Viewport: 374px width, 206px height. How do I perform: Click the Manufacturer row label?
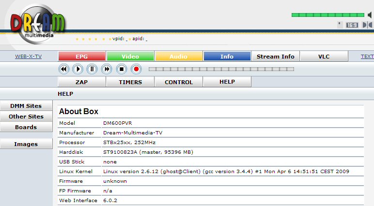coord(77,132)
